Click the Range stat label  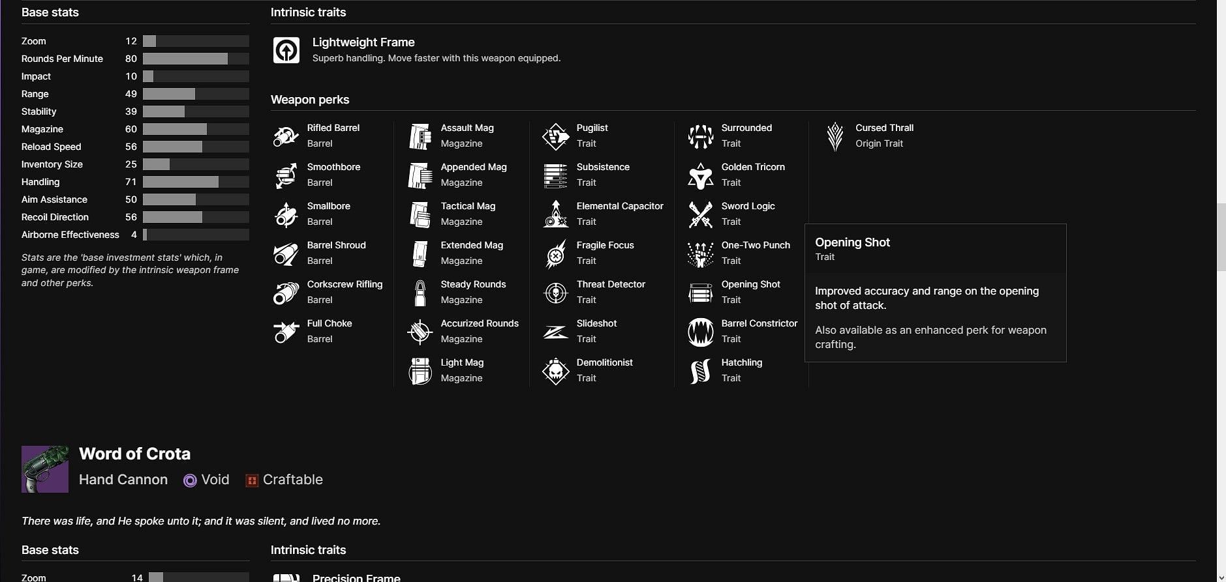35,94
